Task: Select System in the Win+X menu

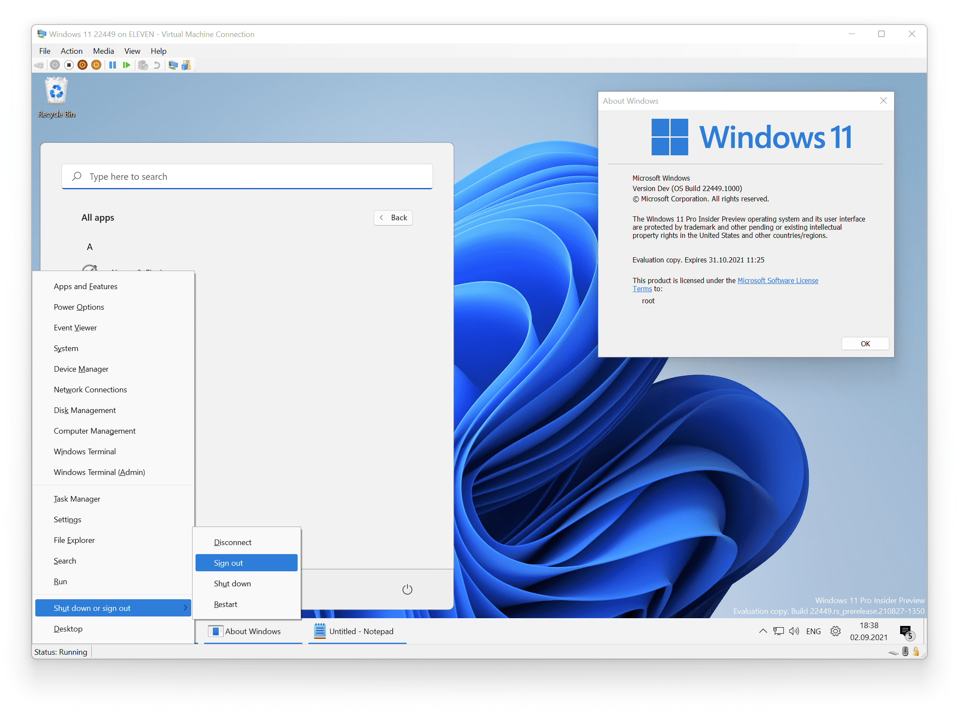Action: 113,348
